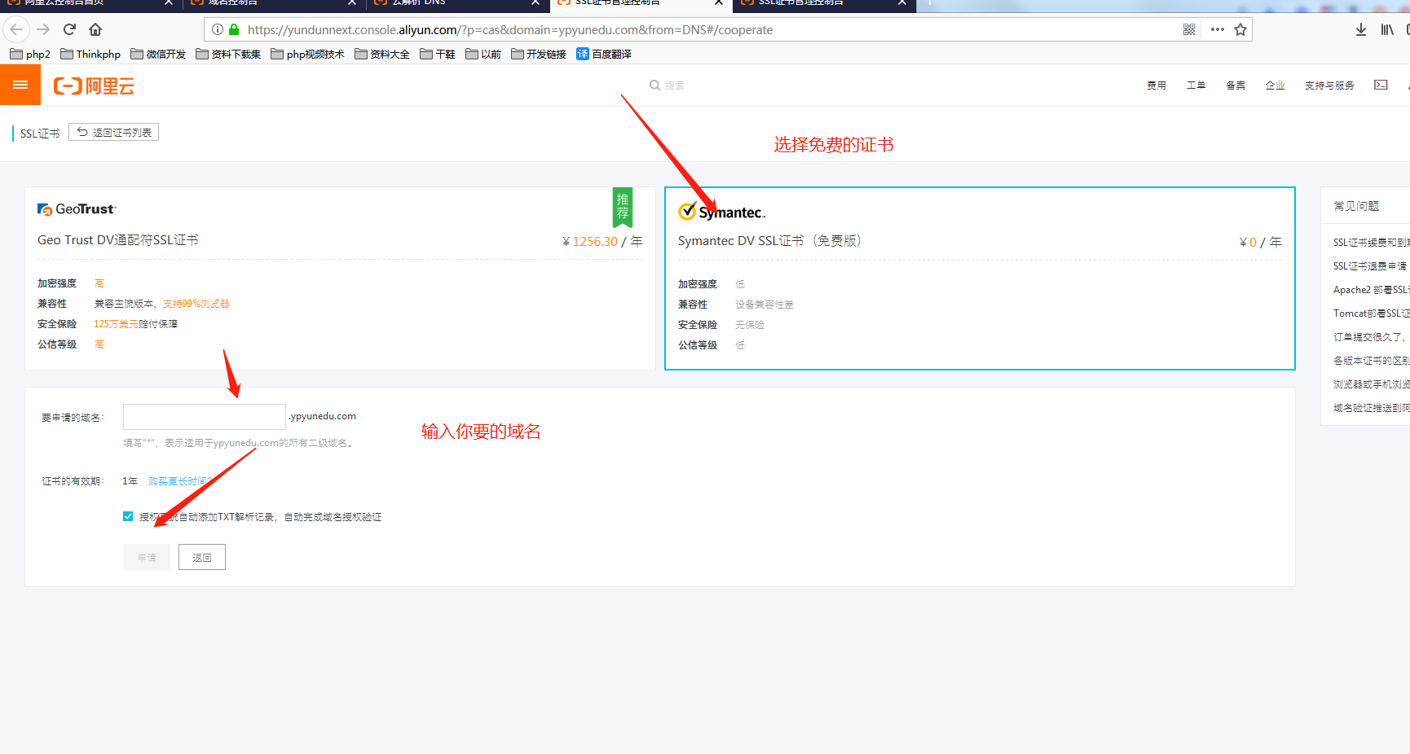Image resolution: width=1410 pixels, height=754 pixels.
Task: Click the 申请 apply button
Action: click(147, 557)
